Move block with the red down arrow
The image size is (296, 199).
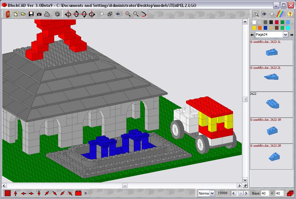[x=39, y=193]
